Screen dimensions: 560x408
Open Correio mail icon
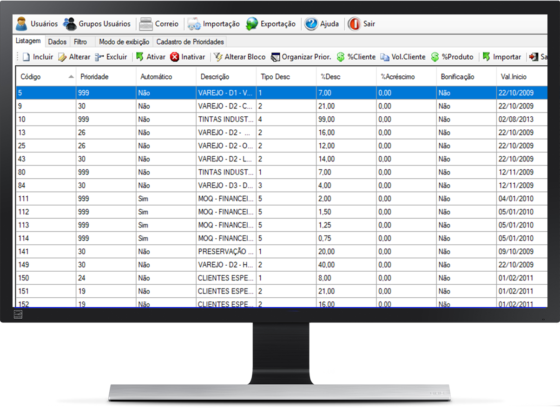coord(146,24)
